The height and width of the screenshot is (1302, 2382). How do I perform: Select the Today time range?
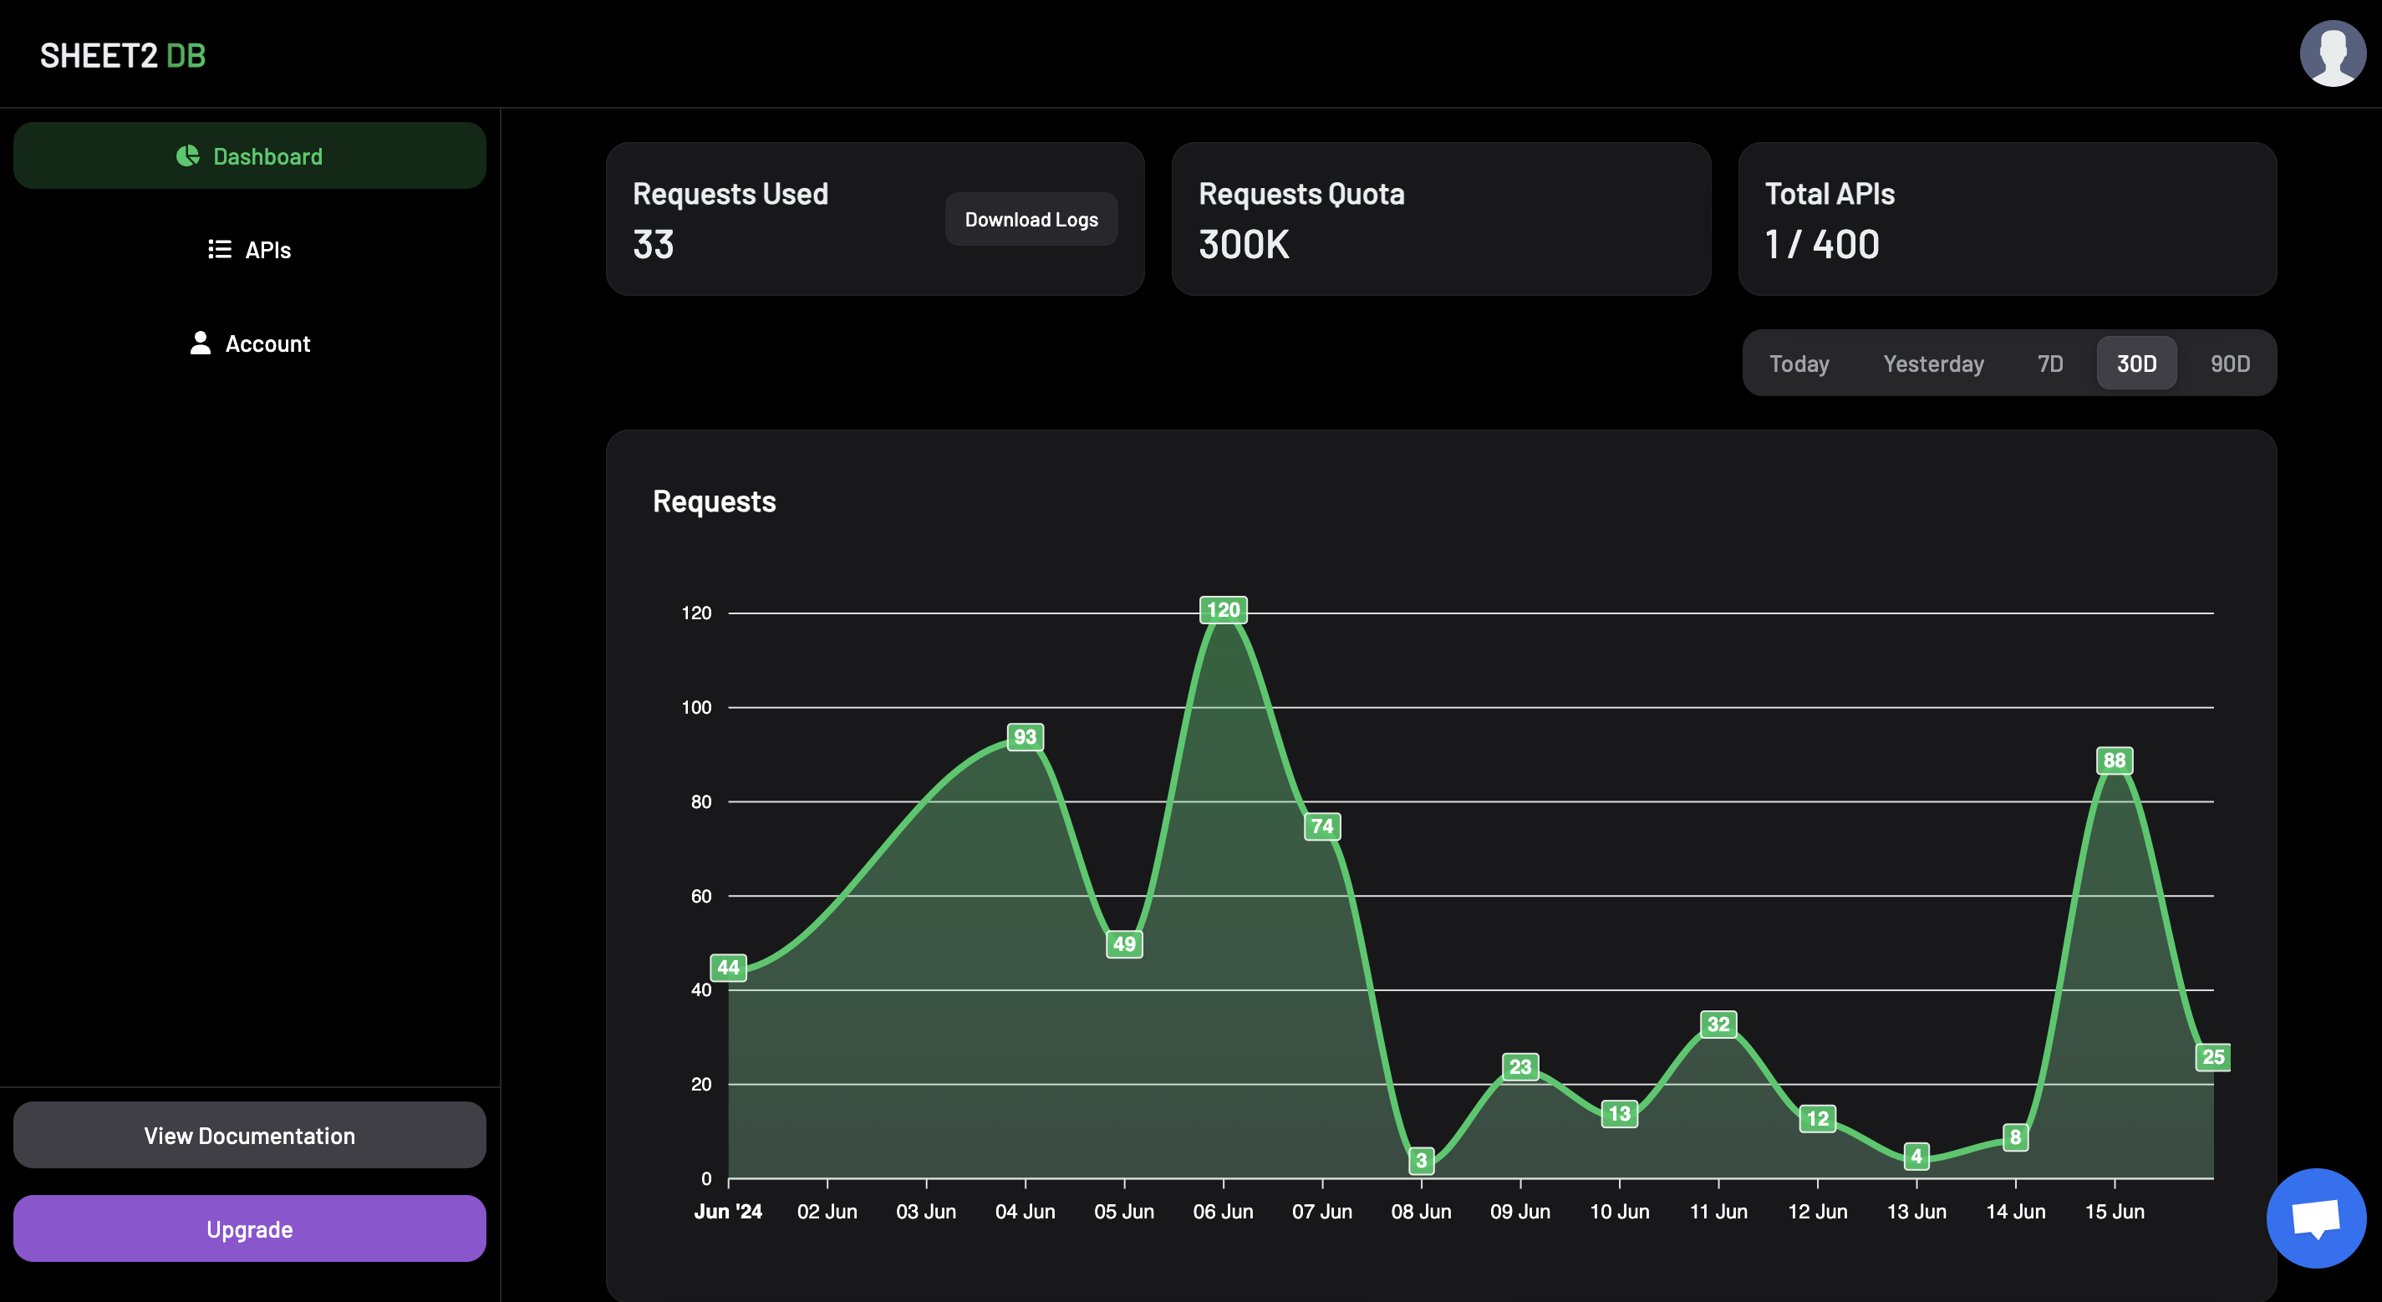(x=1799, y=364)
